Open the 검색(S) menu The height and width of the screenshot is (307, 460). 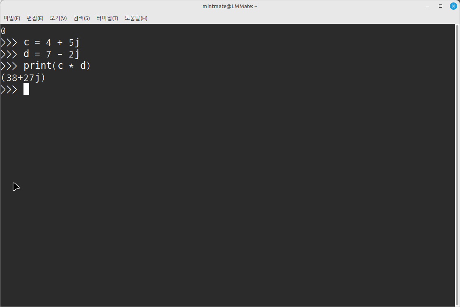tap(81, 18)
